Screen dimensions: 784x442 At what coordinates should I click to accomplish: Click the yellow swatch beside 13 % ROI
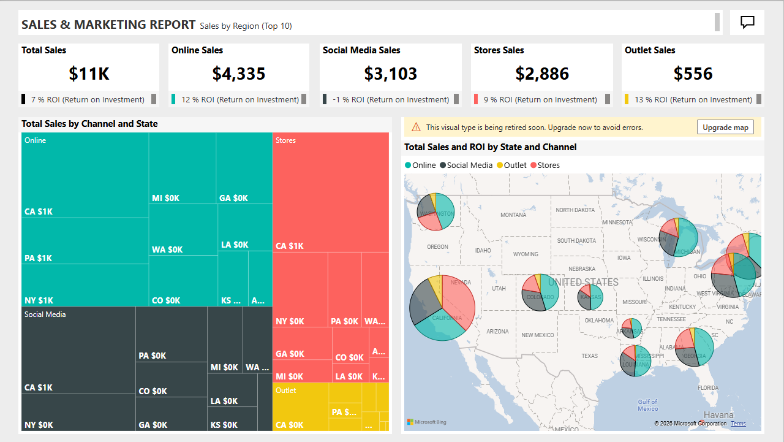(627, 99)
